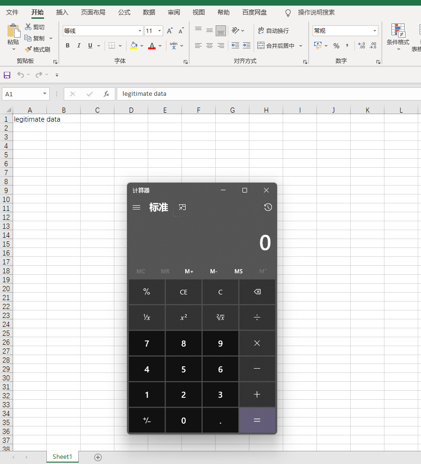
Task: Align text to middle vertically
Action: pos(210,30)
